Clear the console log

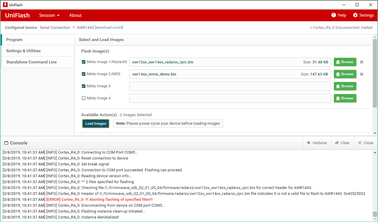[342, 143]
